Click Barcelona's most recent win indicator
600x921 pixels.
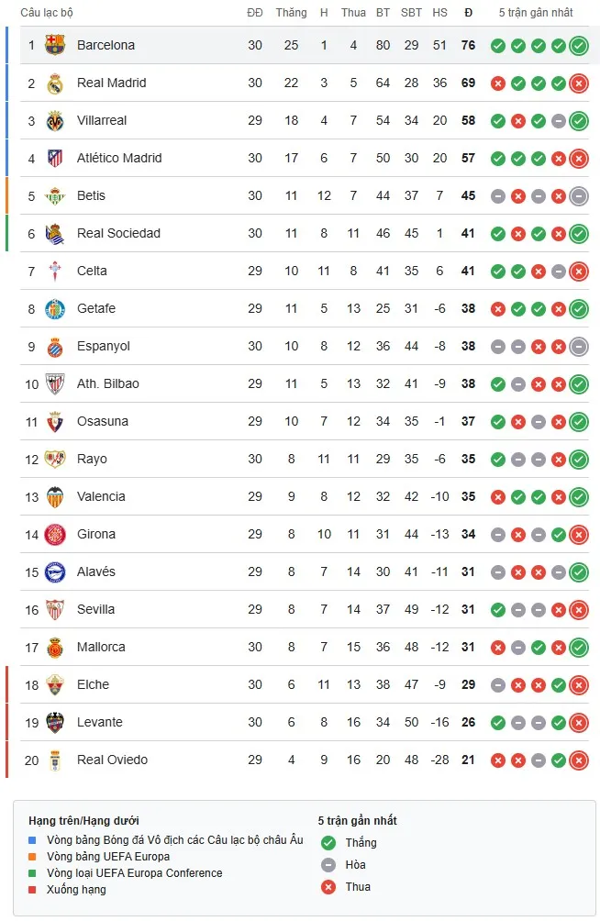pos(578,44)
